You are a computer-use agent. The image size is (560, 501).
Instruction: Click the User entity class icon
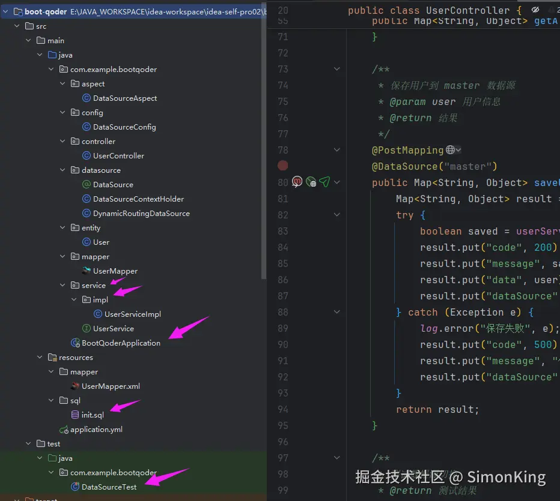pos(86,242)
